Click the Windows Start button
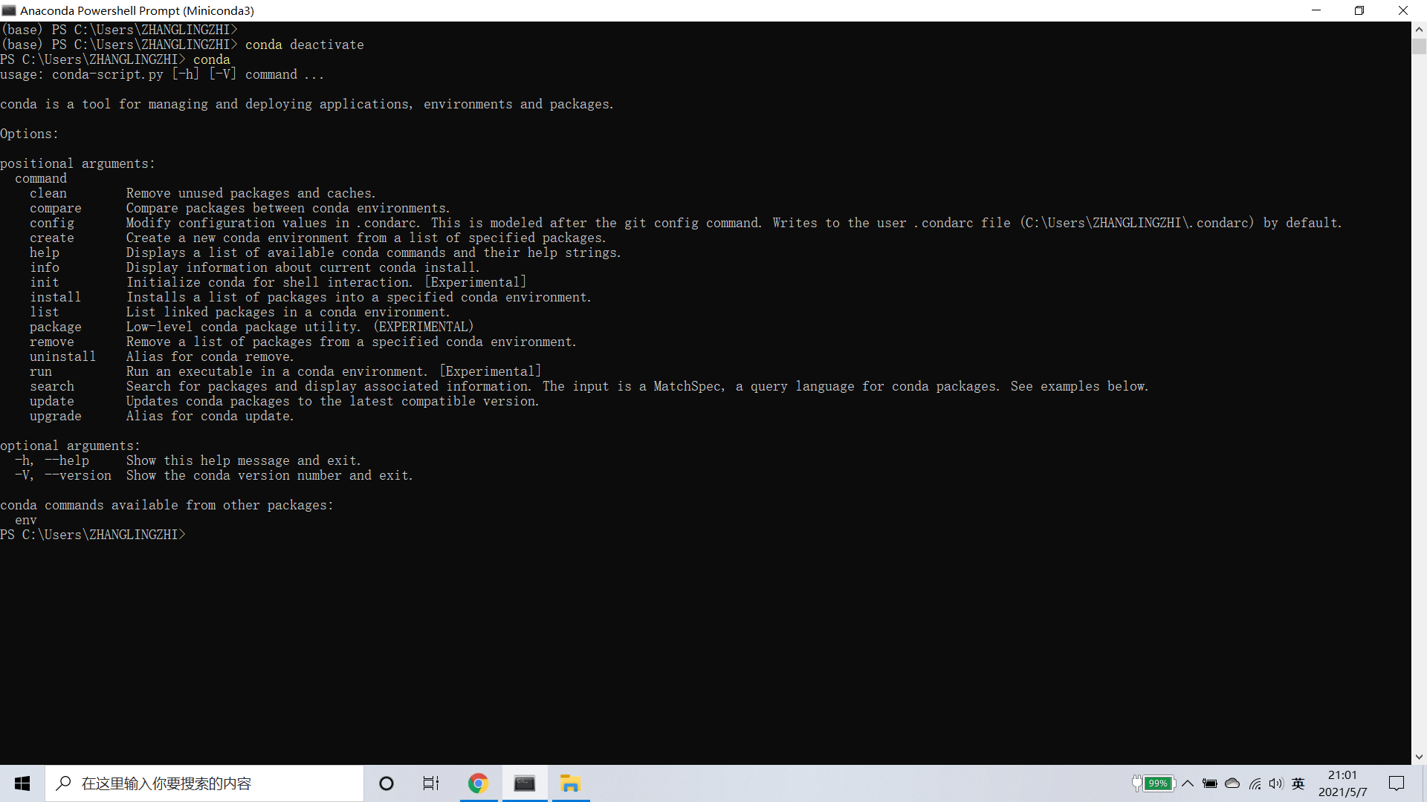The width and height of the screenshot is (1427, 802). [x=22, y=783]
